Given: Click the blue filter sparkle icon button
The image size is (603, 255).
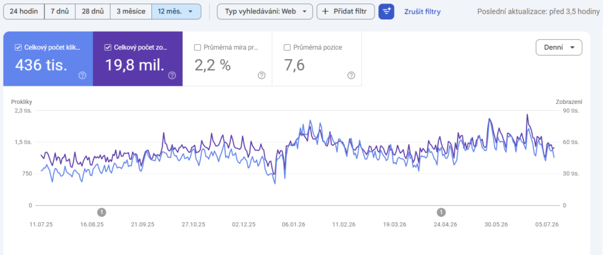Looking at the screenshot, I should (x=386, y=12).
